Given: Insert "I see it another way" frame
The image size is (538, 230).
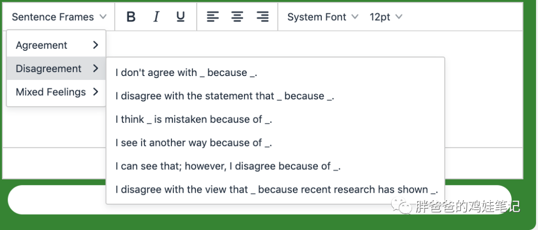Looking at the screenshot, I should tap(194, 143).
